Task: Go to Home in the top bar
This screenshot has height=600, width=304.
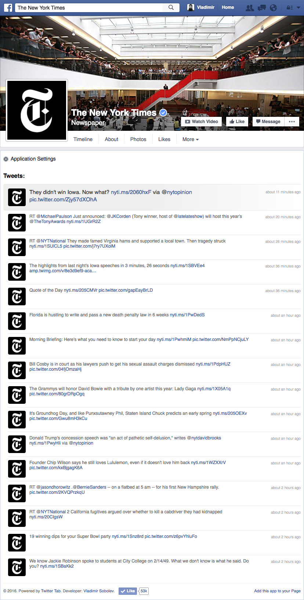Action: tap(228, 7)
